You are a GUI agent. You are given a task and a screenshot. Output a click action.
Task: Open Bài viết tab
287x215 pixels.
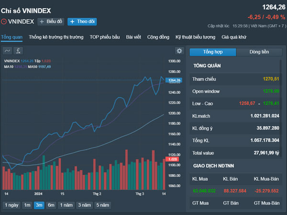click(133, 37)
